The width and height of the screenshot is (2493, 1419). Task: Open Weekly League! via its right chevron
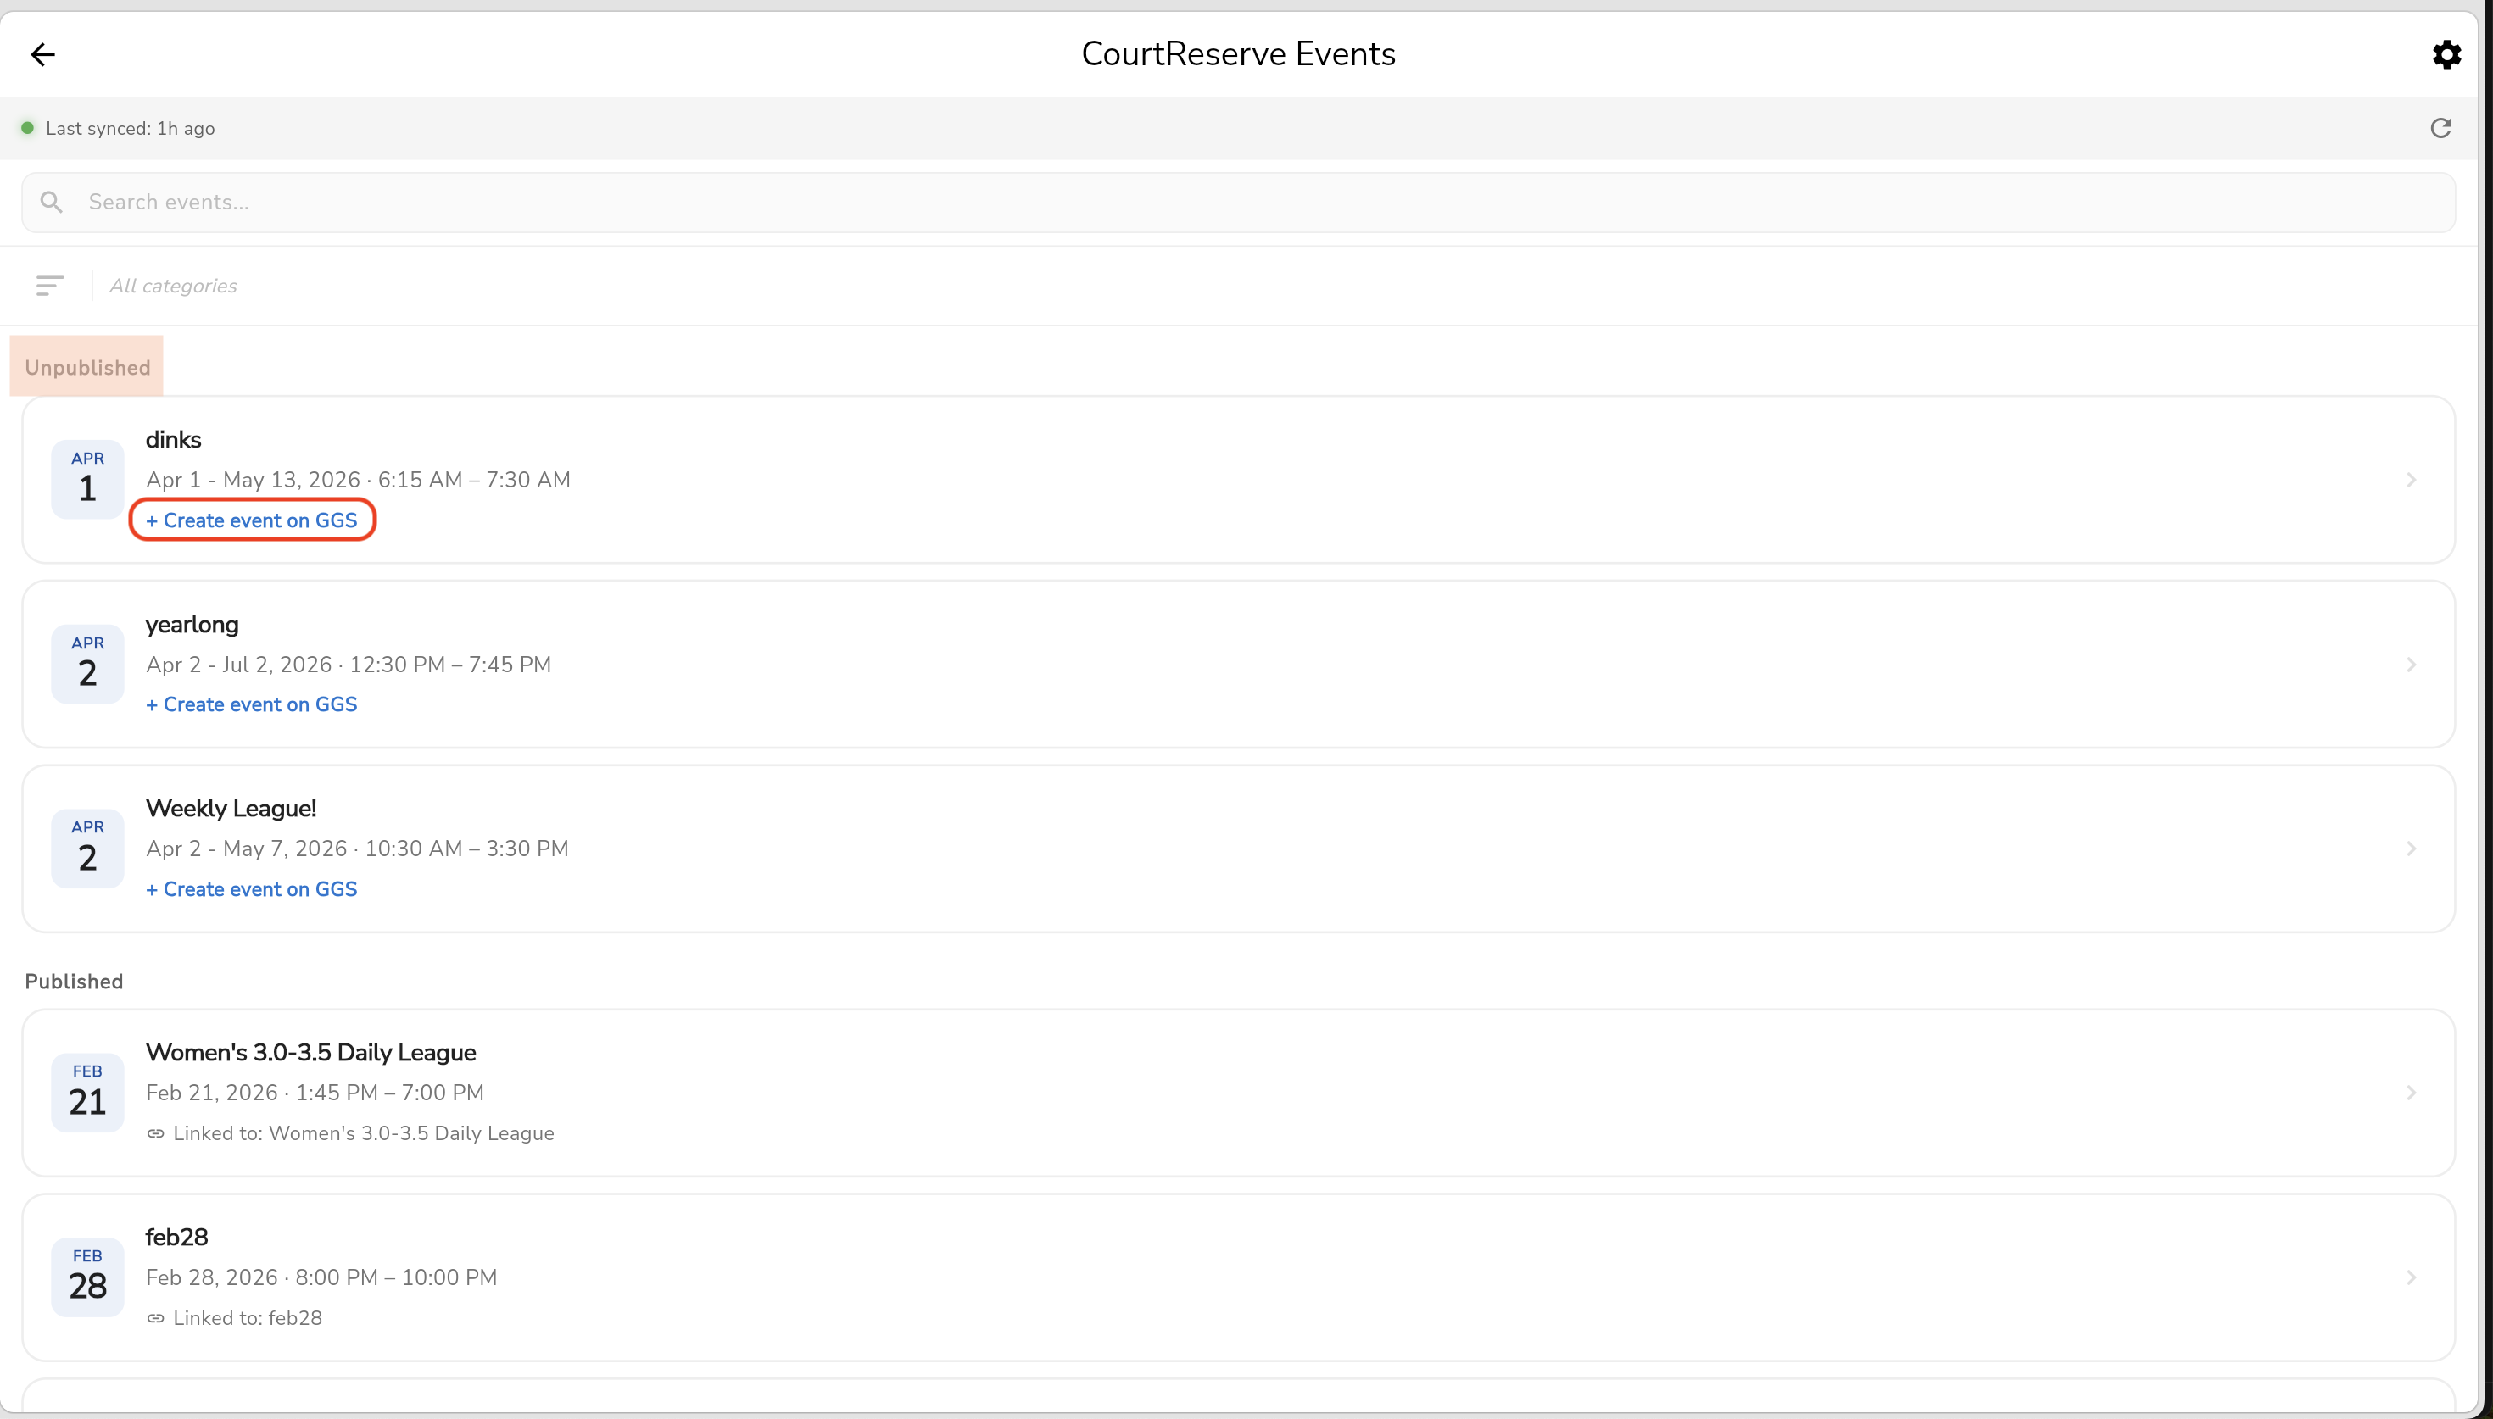pos(2411,849)
